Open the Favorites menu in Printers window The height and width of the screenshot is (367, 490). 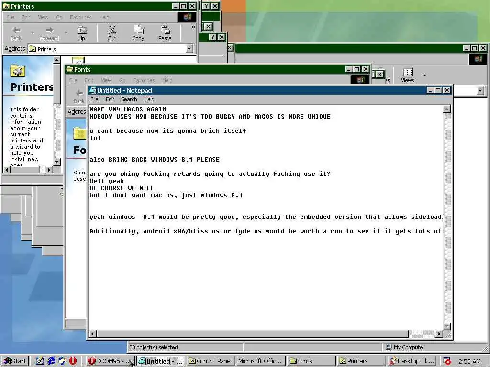[x=80, y=17]
